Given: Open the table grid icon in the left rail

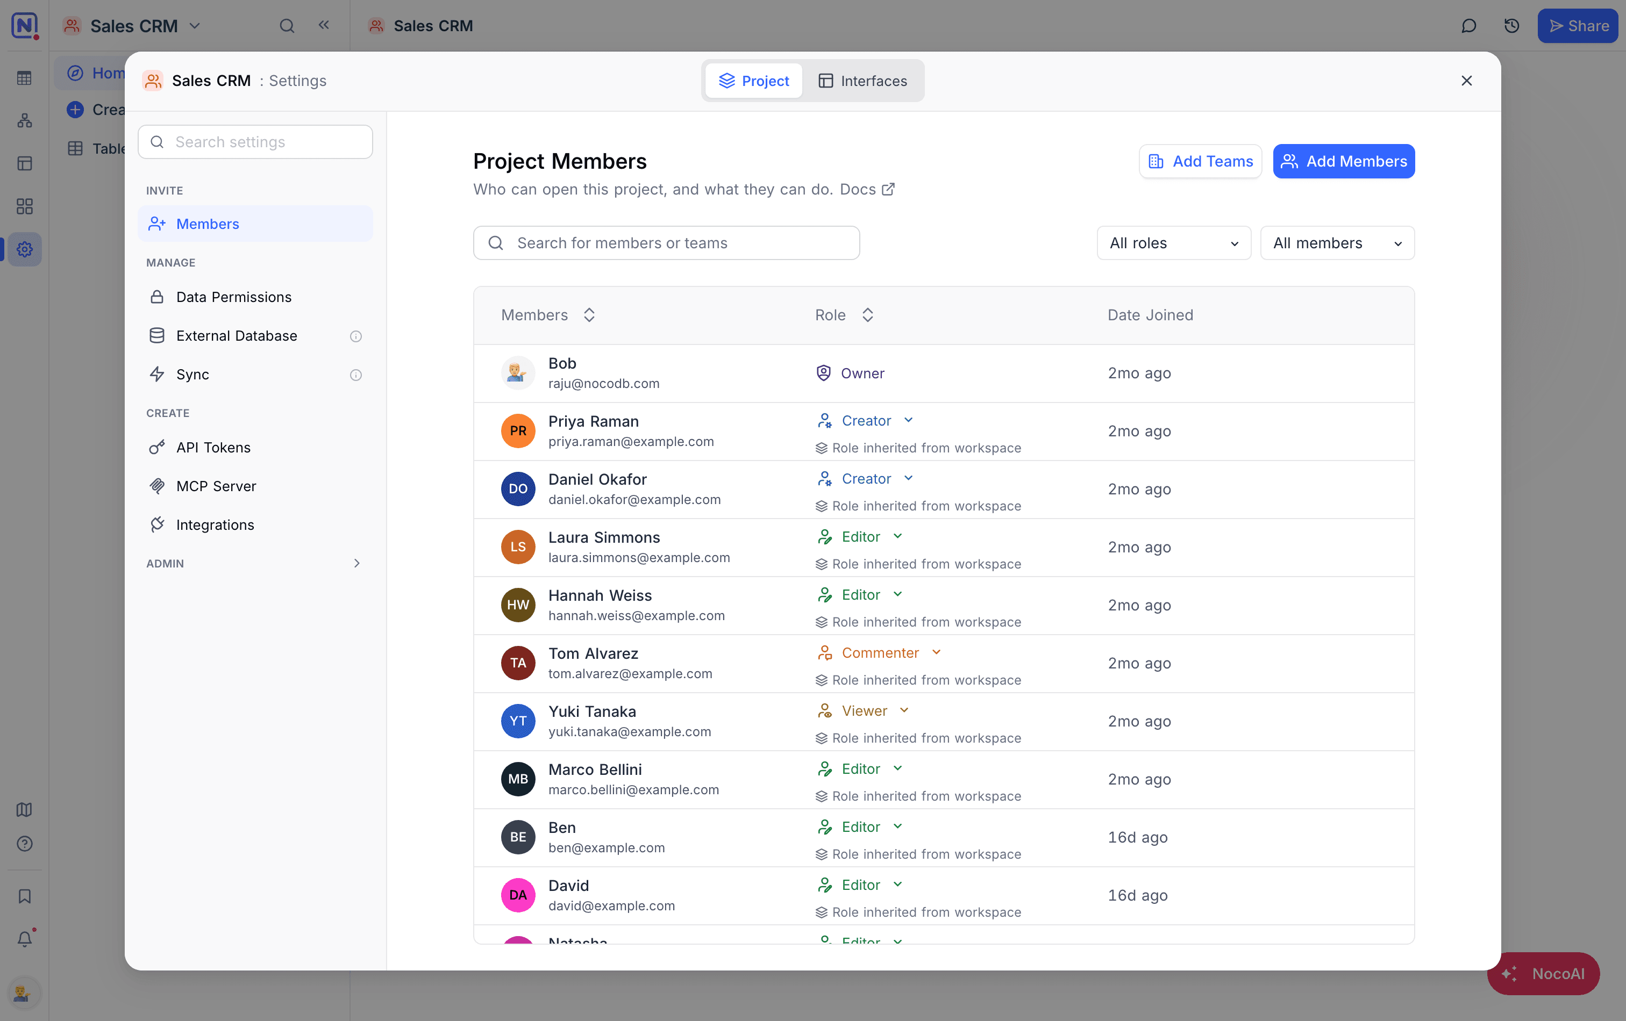Looking at the screenshot, I should [25, 78].
